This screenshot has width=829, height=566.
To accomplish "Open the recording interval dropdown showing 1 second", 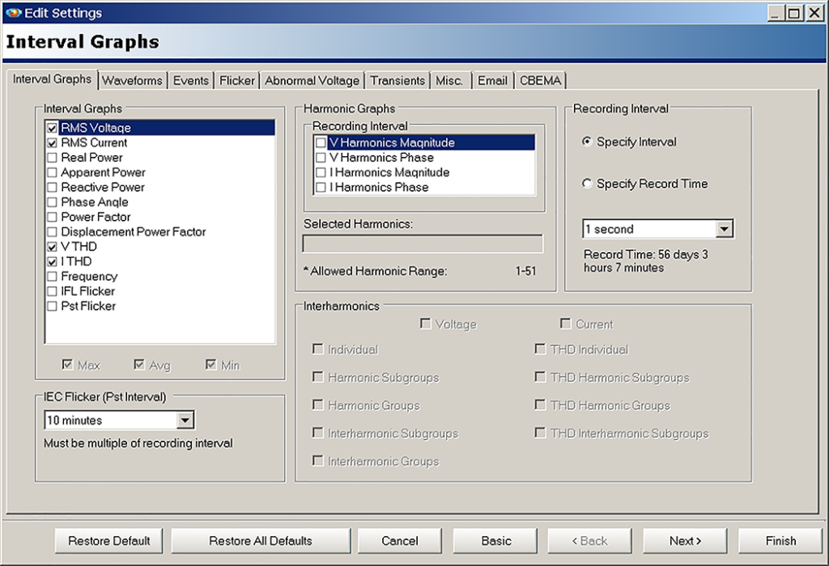I will [x=726, y=228].
